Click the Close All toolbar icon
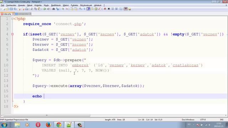Viewport: 228px width, 128px height. point(23,9)
